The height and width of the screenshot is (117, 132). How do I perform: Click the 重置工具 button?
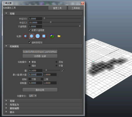(x=57, y=8)
